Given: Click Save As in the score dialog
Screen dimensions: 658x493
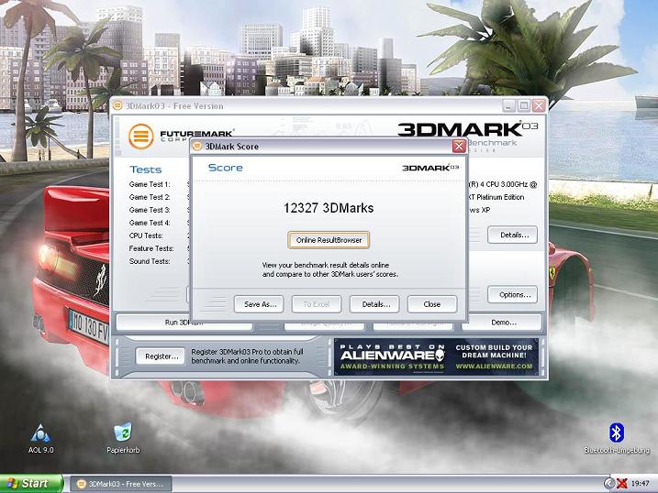Looking at the screenshot, I should pos(259,304).
